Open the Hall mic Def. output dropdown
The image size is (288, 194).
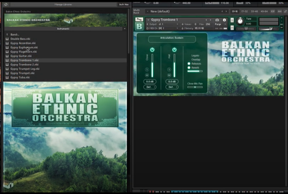[172, 87]
